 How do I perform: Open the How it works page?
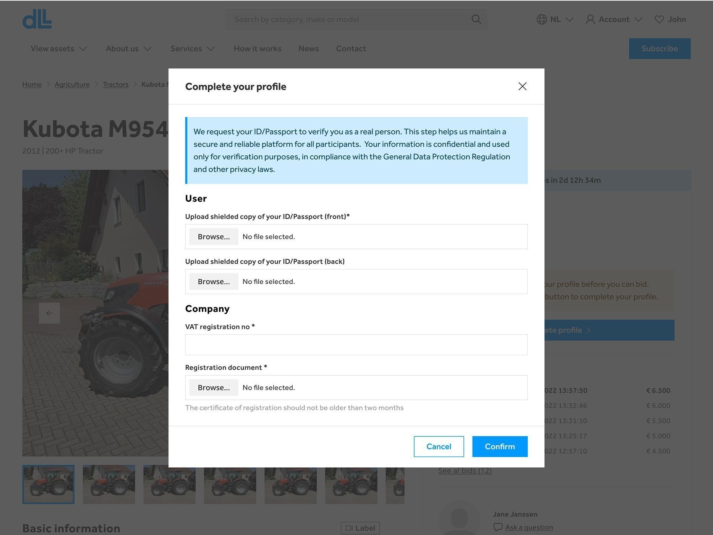[257, 49]
